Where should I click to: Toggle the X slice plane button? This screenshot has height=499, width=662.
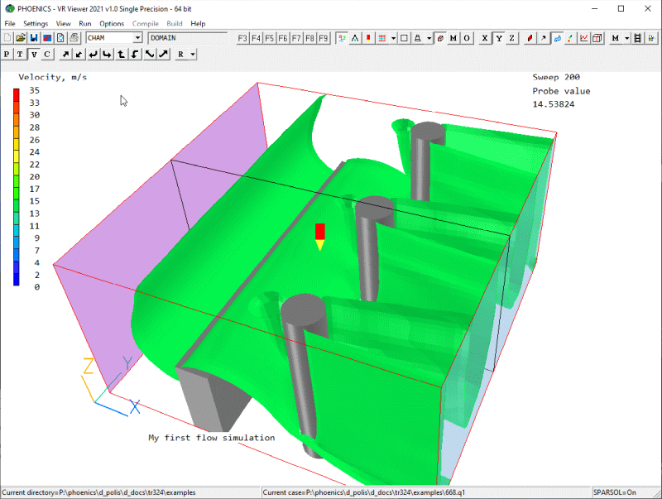pyautogui.click(x=485, y=38)
